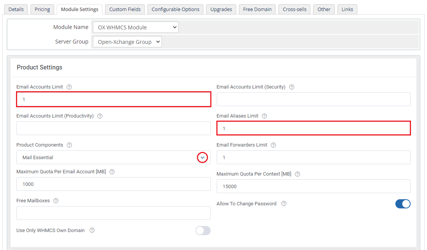Viewport: 427px width, 250px height.
Task: Click help icon beside Email Accounts Limit
Action: 69,87
